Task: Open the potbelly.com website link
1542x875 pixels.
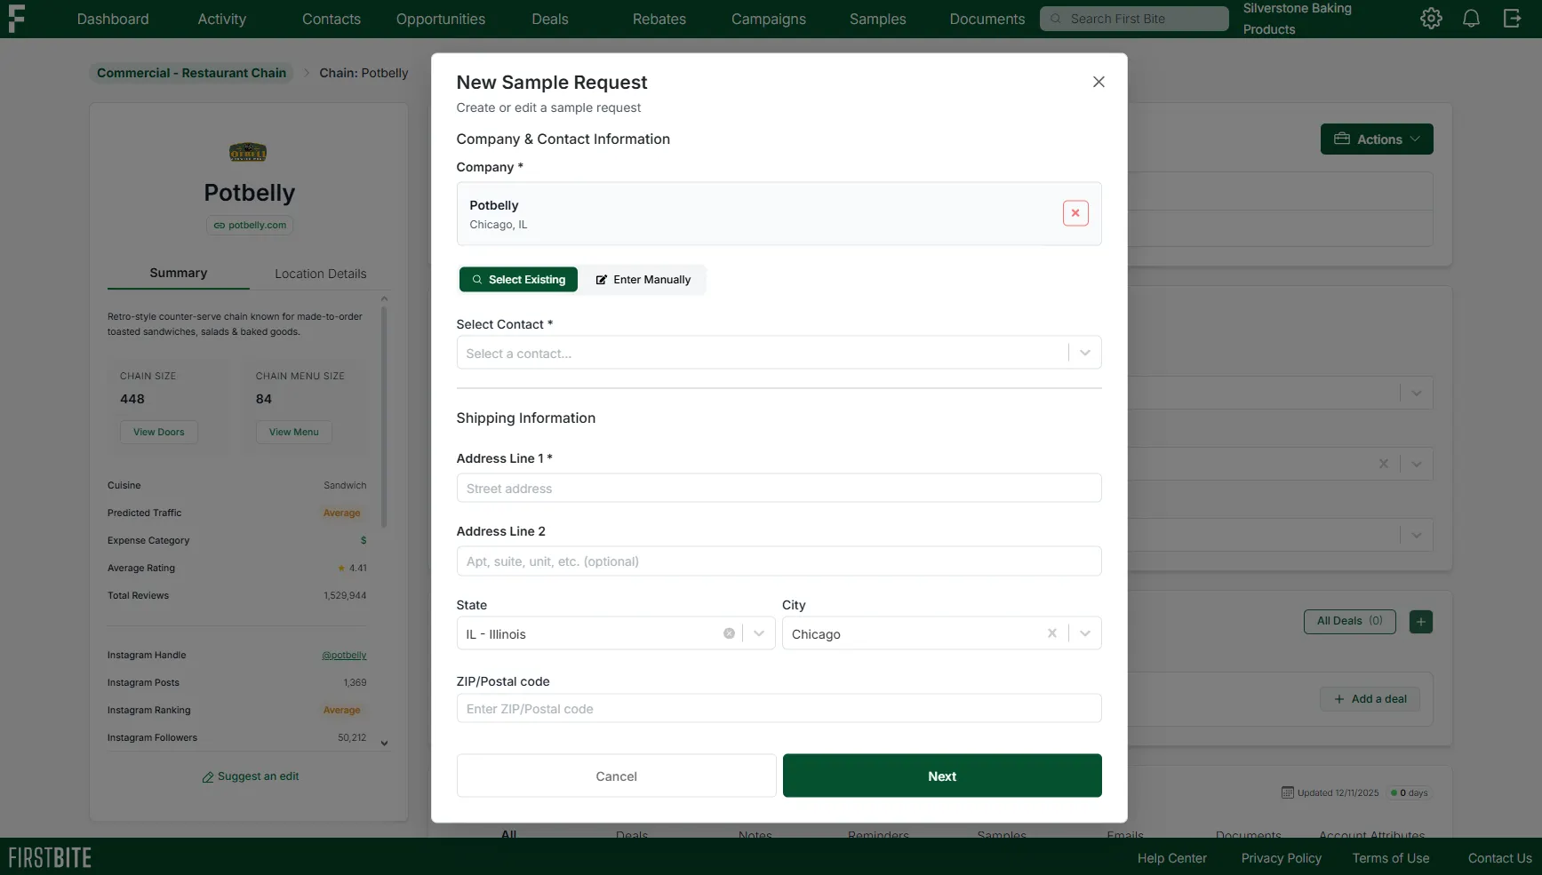Action: pyautogui.click(x=250, y=225)
